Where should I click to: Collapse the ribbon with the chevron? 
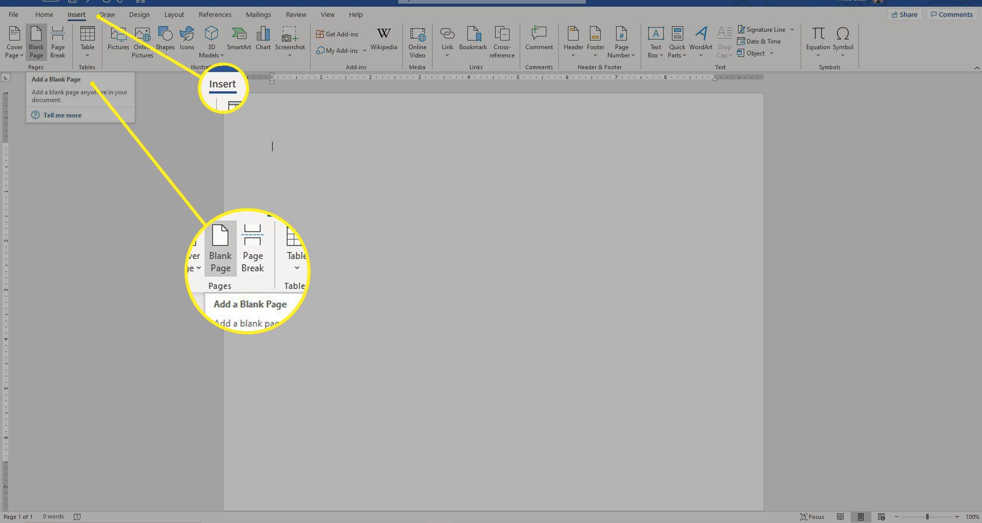tap(976, 68)
